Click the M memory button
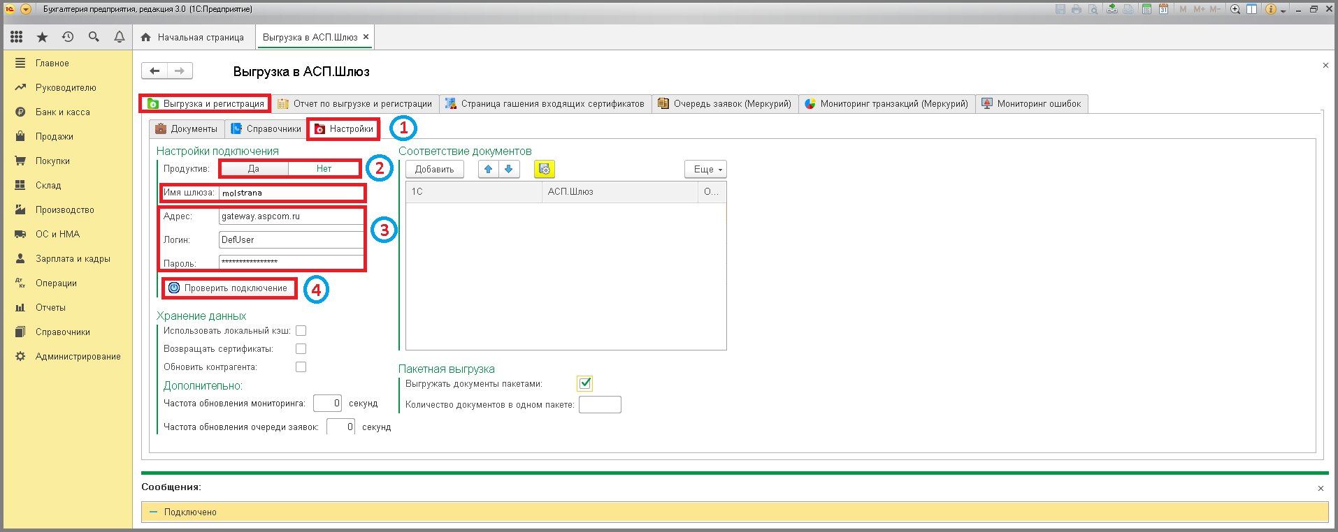Viewport: 1338px width, 532px height. 1183,9
